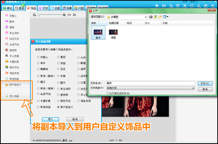The width and height of the screenshot is (218, 144).
Task: Toggle open as read-only checkbox
Action: click(108, 93)
